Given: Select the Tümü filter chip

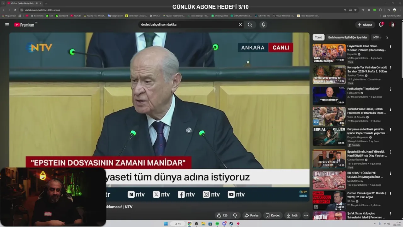Looking at the screenshot, I should [x=319, y=38].
